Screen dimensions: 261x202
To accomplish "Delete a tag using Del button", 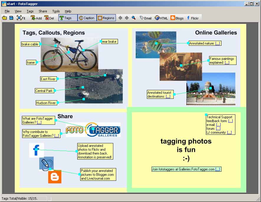I will point(49,18).
